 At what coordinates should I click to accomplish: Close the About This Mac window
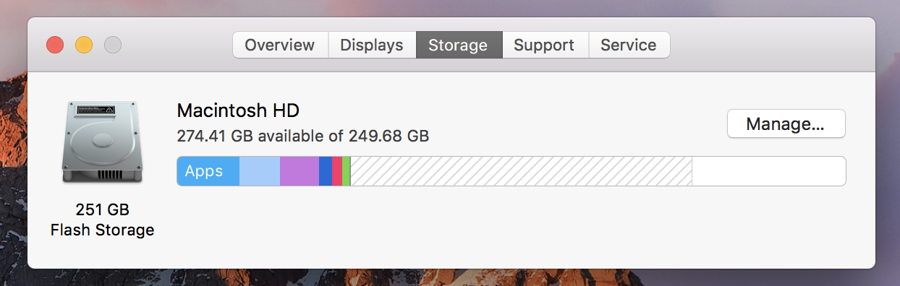(x=55, y=45)
